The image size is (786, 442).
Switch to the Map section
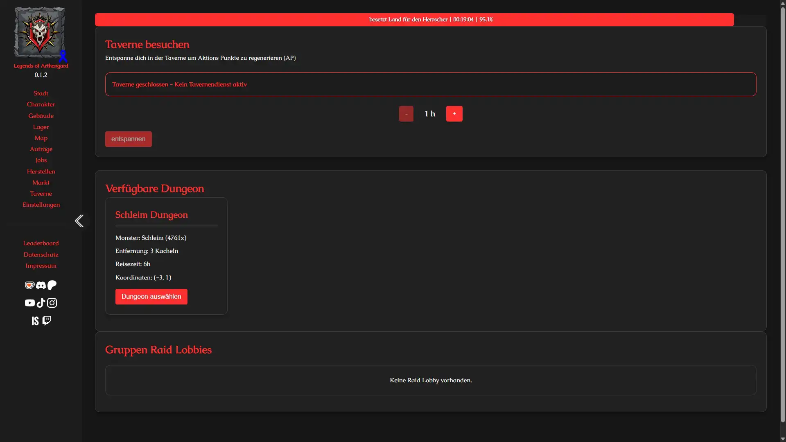coord(41,138)
